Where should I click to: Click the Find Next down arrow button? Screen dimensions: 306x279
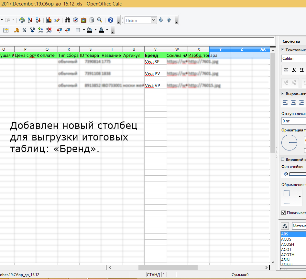coord(161,20)
